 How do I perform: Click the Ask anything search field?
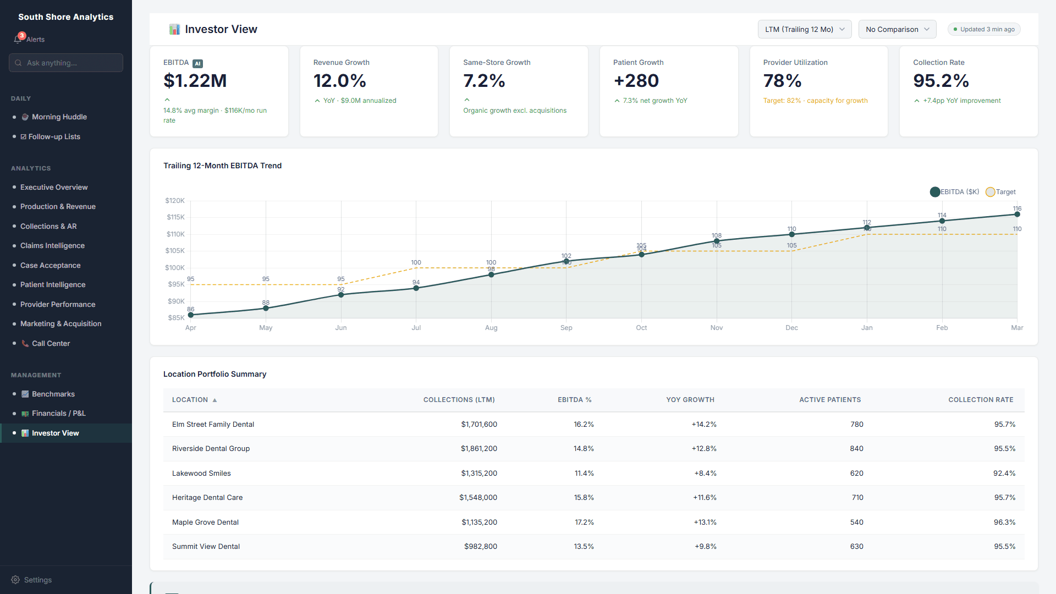click(66, 63)
